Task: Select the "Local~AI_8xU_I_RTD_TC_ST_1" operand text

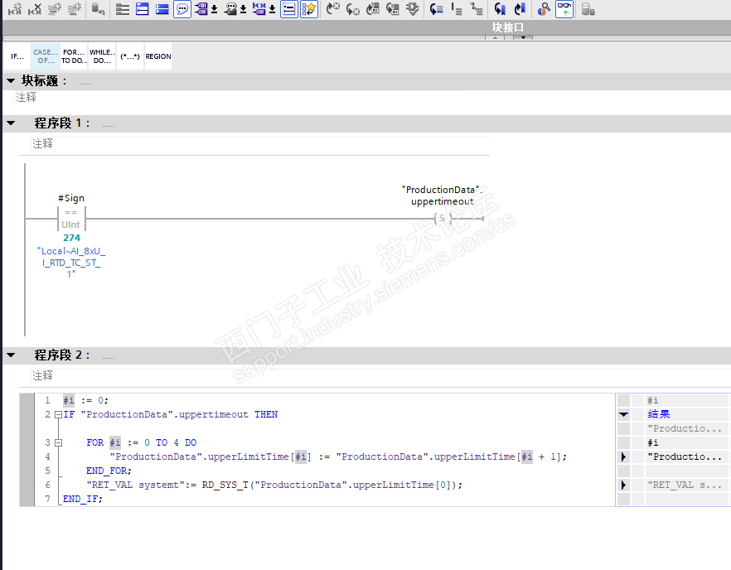Action: point(71,263)
